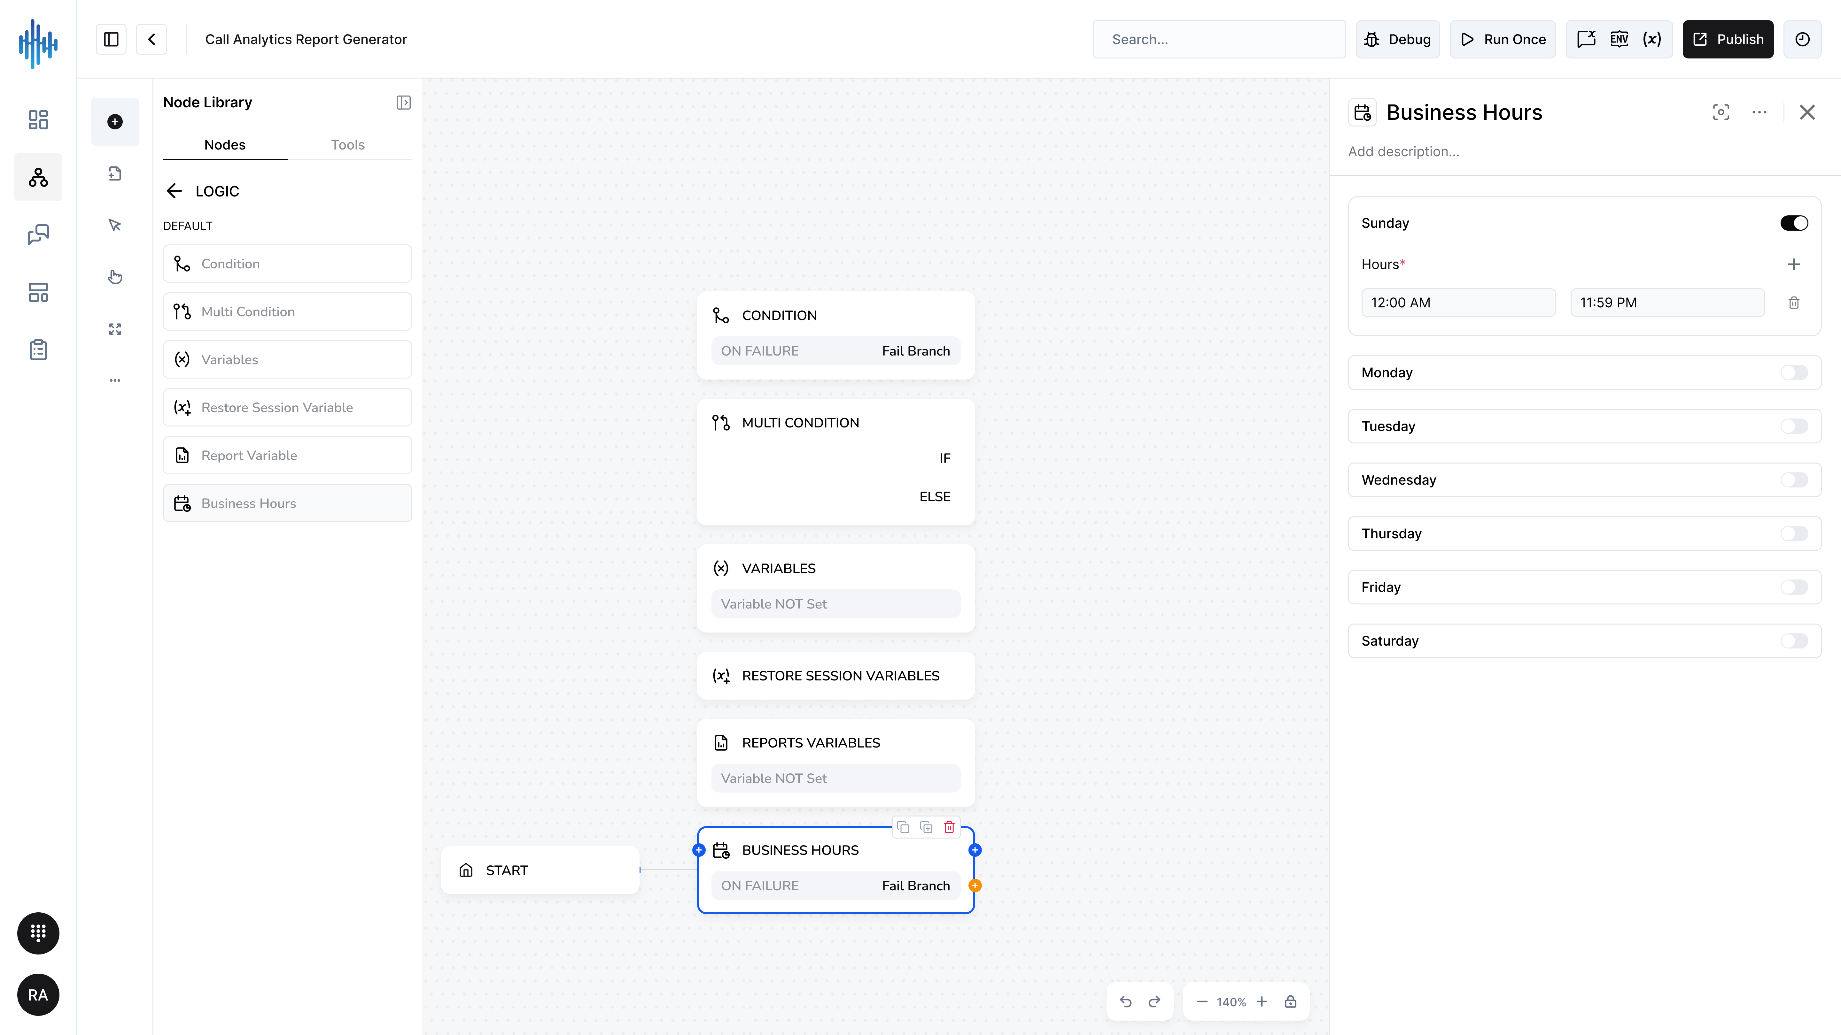This screenshot has height=1035, width=1841.
Task: Select Condition node in library
Action: click(287, 264)
